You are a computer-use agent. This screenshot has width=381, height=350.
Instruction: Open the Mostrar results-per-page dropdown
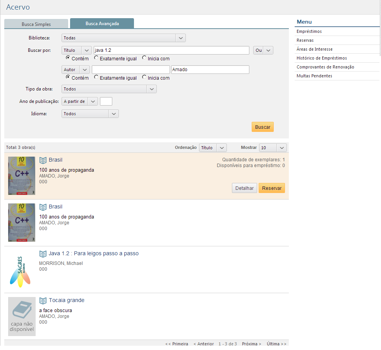[273, 148]
